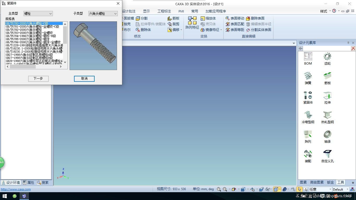Open the 工程标注 ribbon tab

pyautogui.click(x=164, y=11)
